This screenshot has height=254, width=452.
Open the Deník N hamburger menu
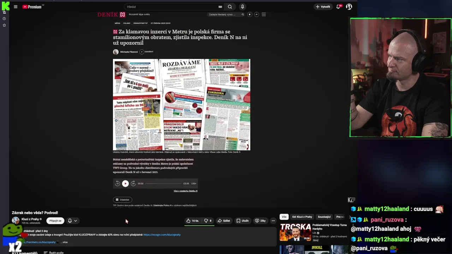coord(263,14)
